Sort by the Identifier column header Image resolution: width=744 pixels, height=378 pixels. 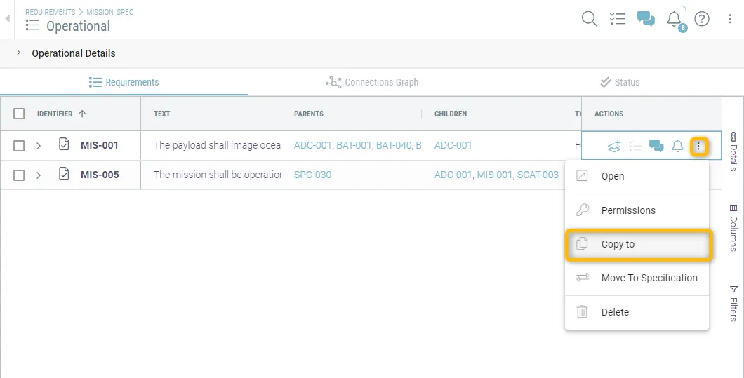(55, 114)
